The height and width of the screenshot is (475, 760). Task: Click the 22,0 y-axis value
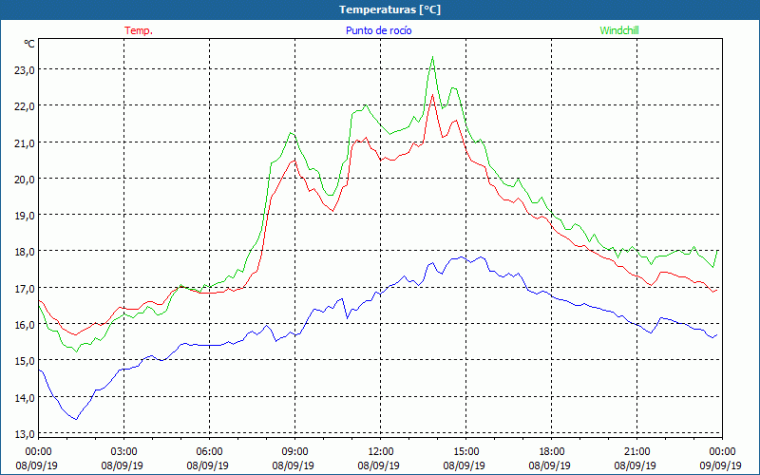click(x=25, y=106)
